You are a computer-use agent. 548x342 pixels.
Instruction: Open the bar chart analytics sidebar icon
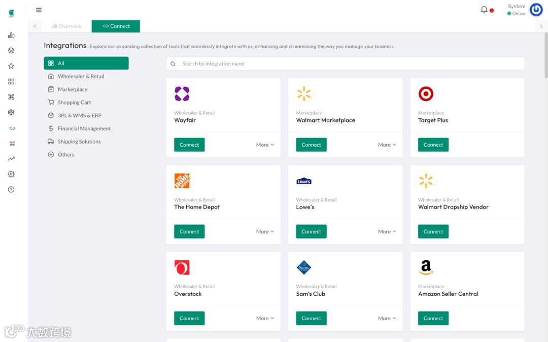(11, 36)
